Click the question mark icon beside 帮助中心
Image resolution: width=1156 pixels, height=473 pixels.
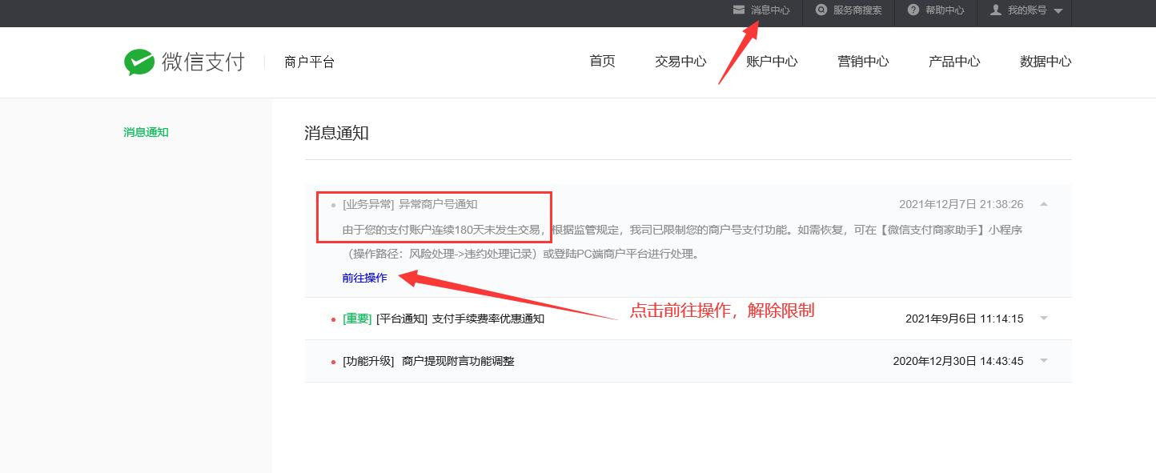913,10
